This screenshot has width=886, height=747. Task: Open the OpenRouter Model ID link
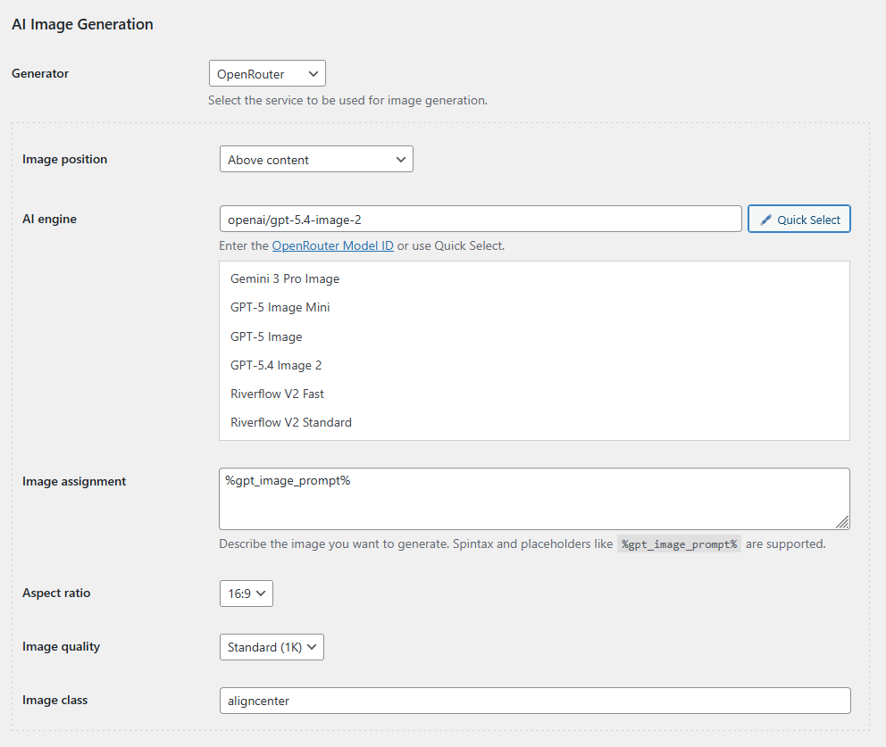(x=333, y=245)
